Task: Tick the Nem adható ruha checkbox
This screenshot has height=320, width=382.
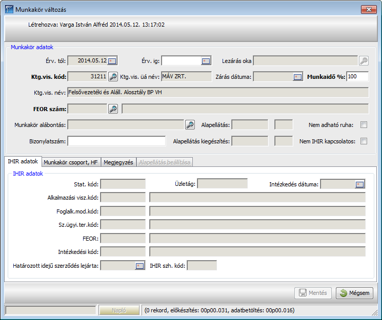Action: [364, 125]
